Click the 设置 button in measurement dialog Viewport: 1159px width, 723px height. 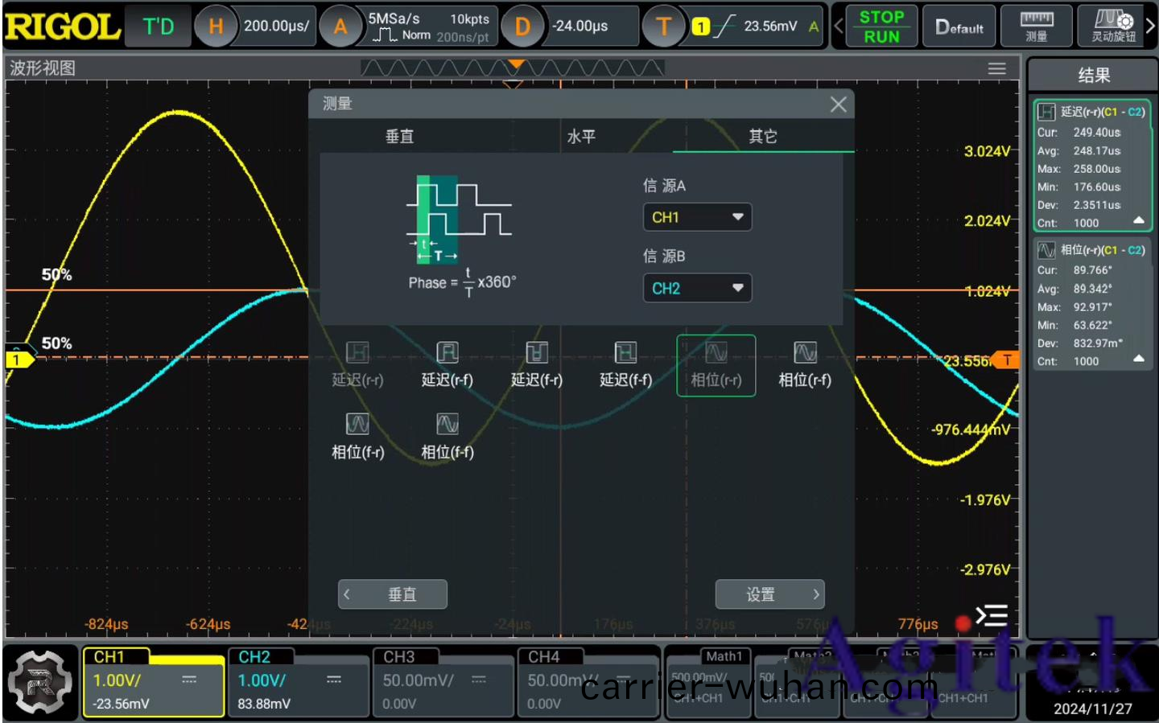(769, 594)
